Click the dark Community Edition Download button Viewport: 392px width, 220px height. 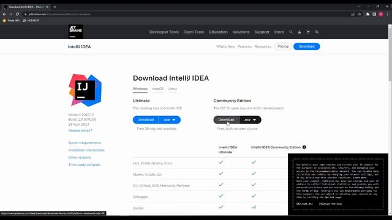pos(226,120)
